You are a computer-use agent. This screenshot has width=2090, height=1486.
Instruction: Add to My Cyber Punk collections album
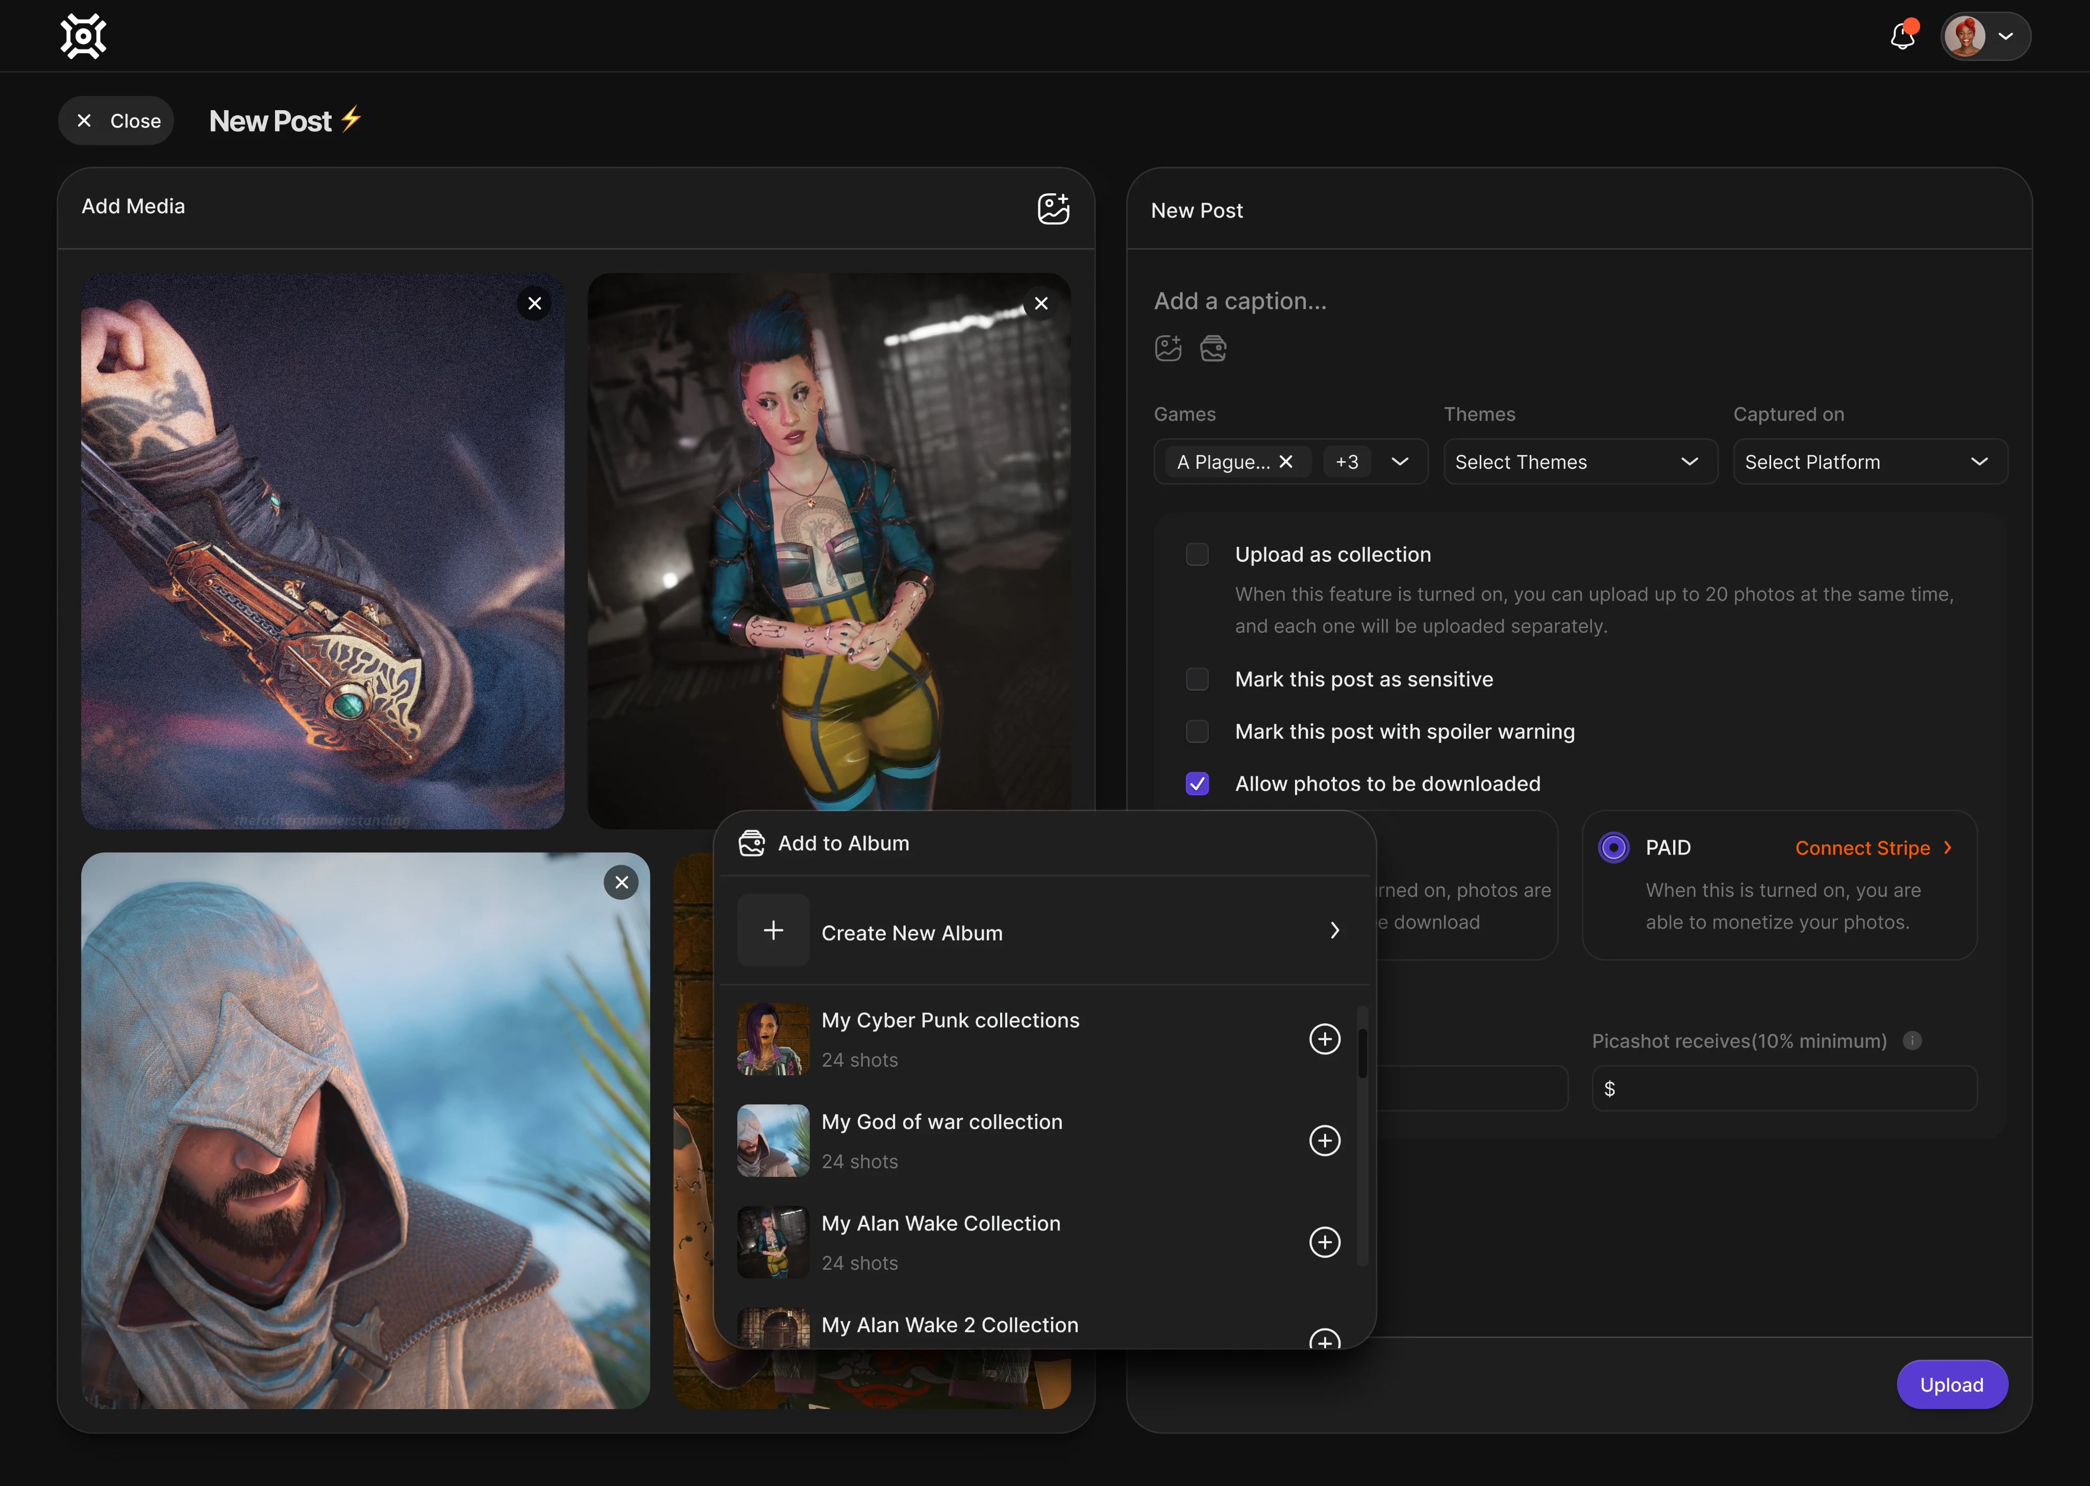[x=1324, y=1039]
